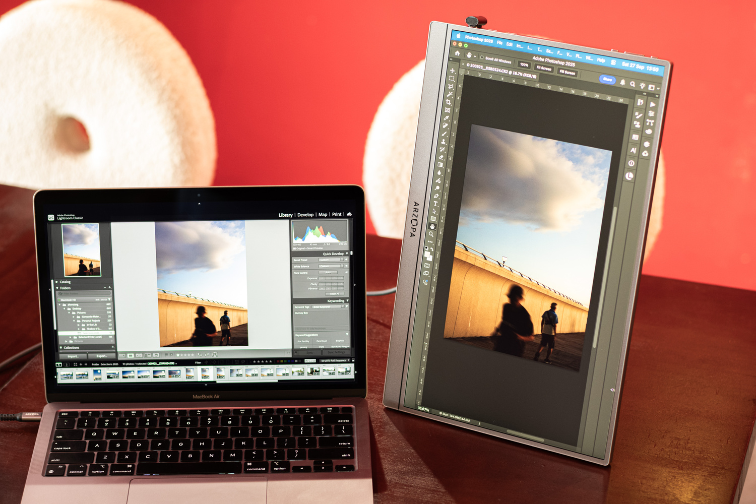The image size is (756, 504).
Task: Open the workspace switcher dropdown in Photoshop
Action: tap(653, 88)
